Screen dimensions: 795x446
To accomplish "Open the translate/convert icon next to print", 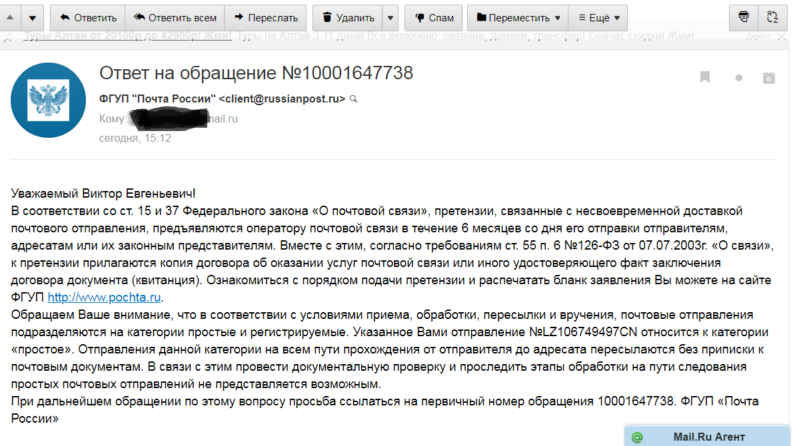I will coord(772,18).
